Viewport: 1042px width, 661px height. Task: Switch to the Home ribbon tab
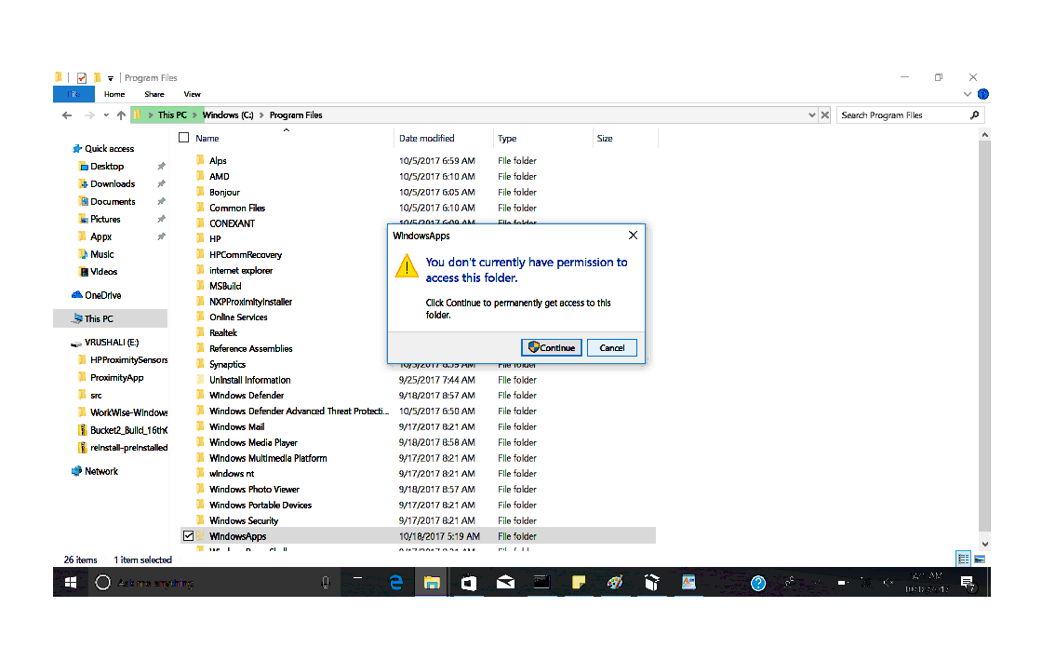pyautogui.click(x=114, y=94)
